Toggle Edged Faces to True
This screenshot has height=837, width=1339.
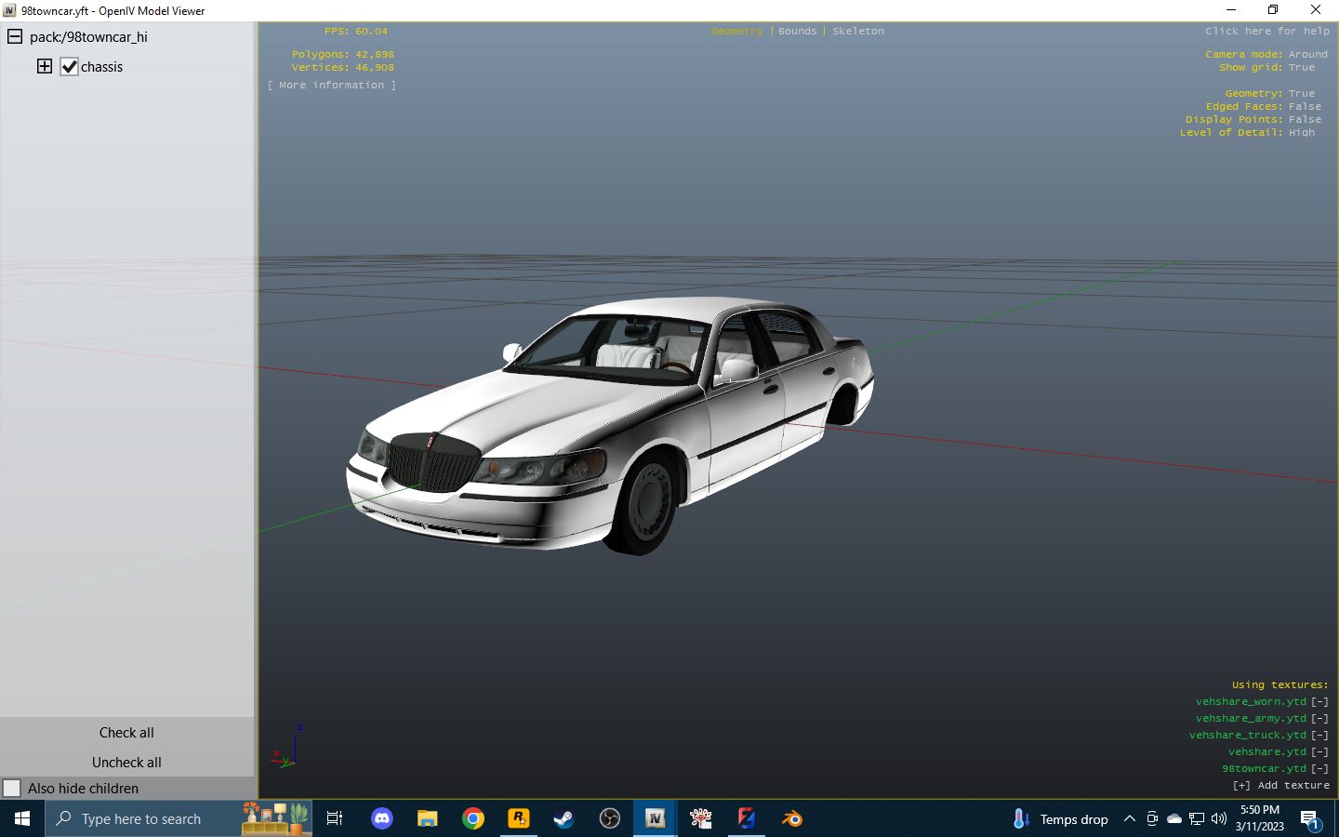[x=1305, y=106]
